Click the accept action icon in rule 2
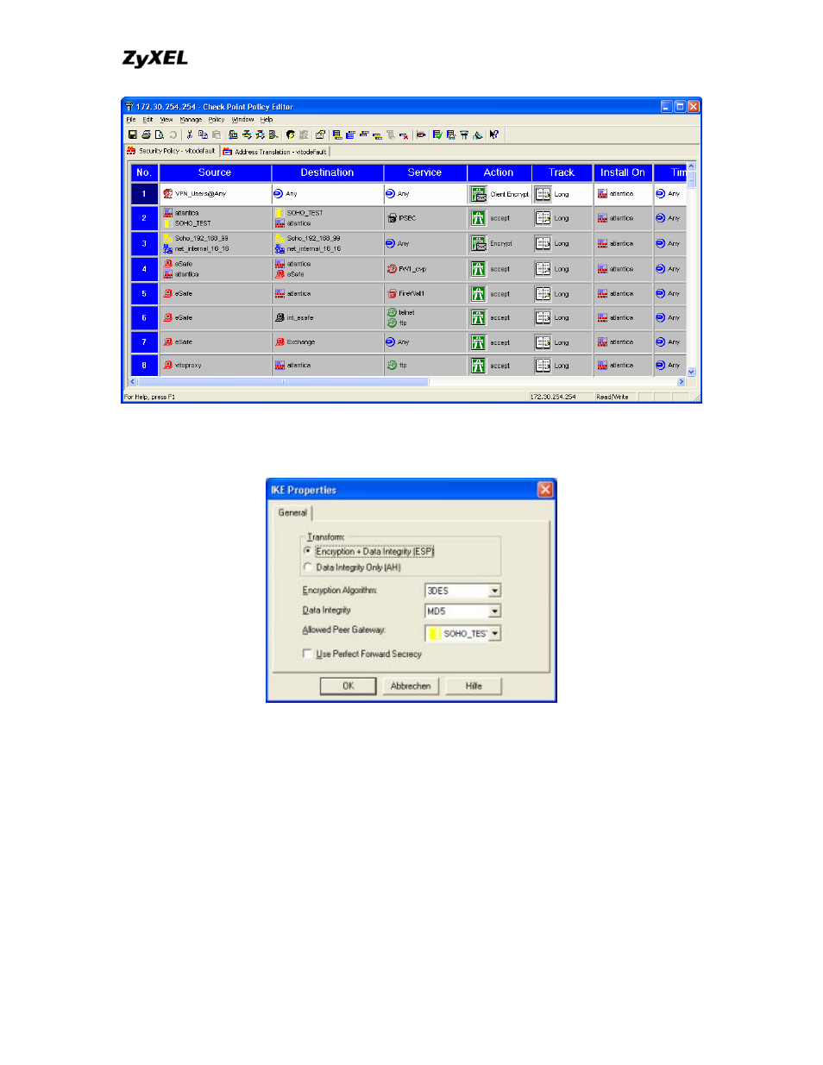823x1065 pixels. pyautogui.click(x=479, y=218)
